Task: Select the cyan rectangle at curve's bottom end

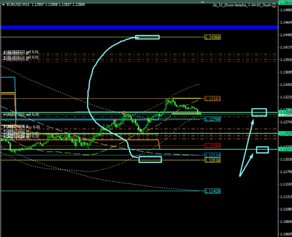Action: click(x=150, y=159)
